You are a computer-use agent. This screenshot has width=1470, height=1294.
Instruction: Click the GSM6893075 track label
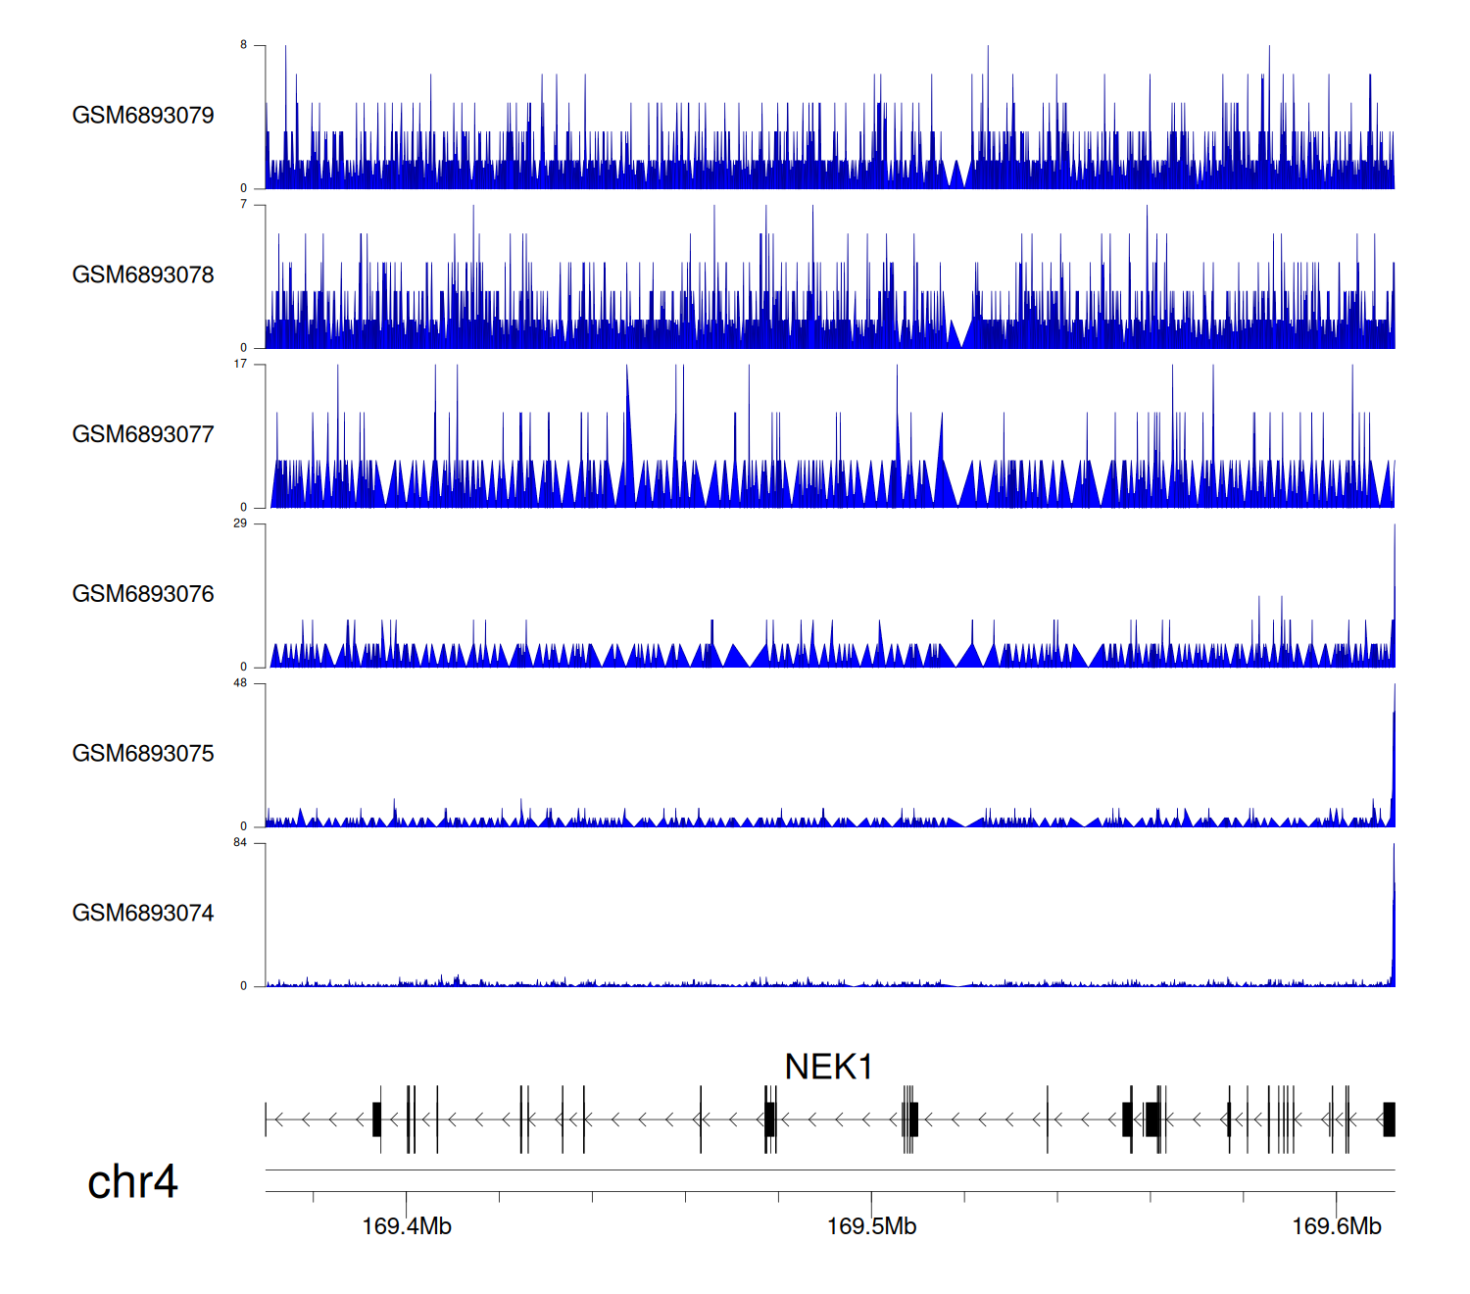click(x=143, y=754)
